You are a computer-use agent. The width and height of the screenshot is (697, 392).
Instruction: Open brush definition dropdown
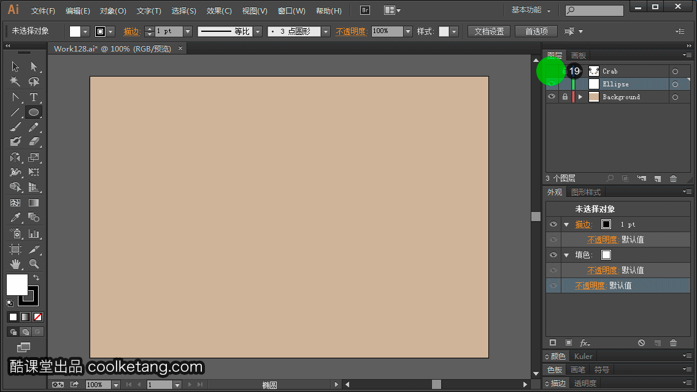(x=326, y=31)
